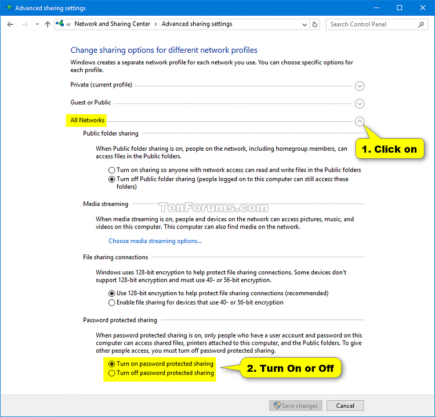Click the File sharing connections heading

click(115, 257)
